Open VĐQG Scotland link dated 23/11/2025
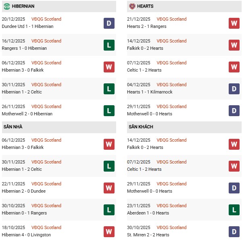Viewport: 242px width, 240px height. point(171,206)
